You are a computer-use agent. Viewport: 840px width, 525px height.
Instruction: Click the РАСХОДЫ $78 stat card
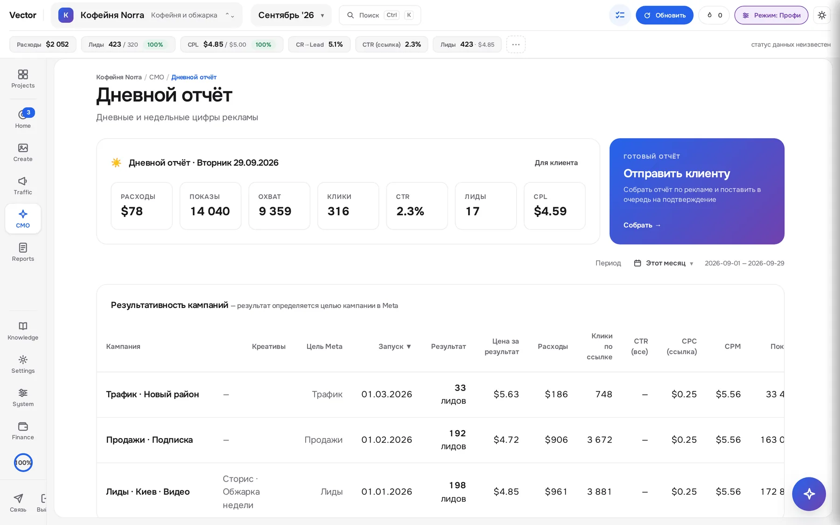pos(142,206)
